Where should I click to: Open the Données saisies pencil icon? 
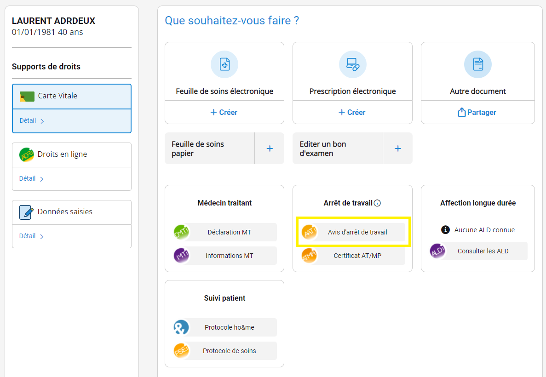26,212
